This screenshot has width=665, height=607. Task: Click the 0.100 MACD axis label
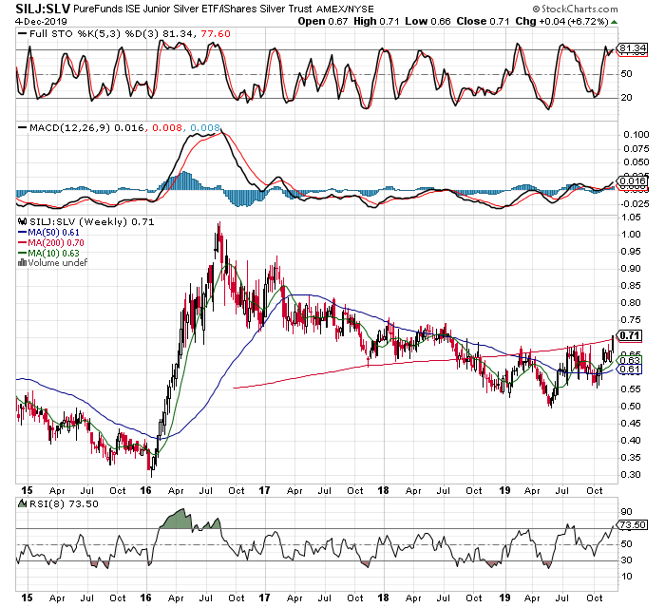click(x=636, y=135)
